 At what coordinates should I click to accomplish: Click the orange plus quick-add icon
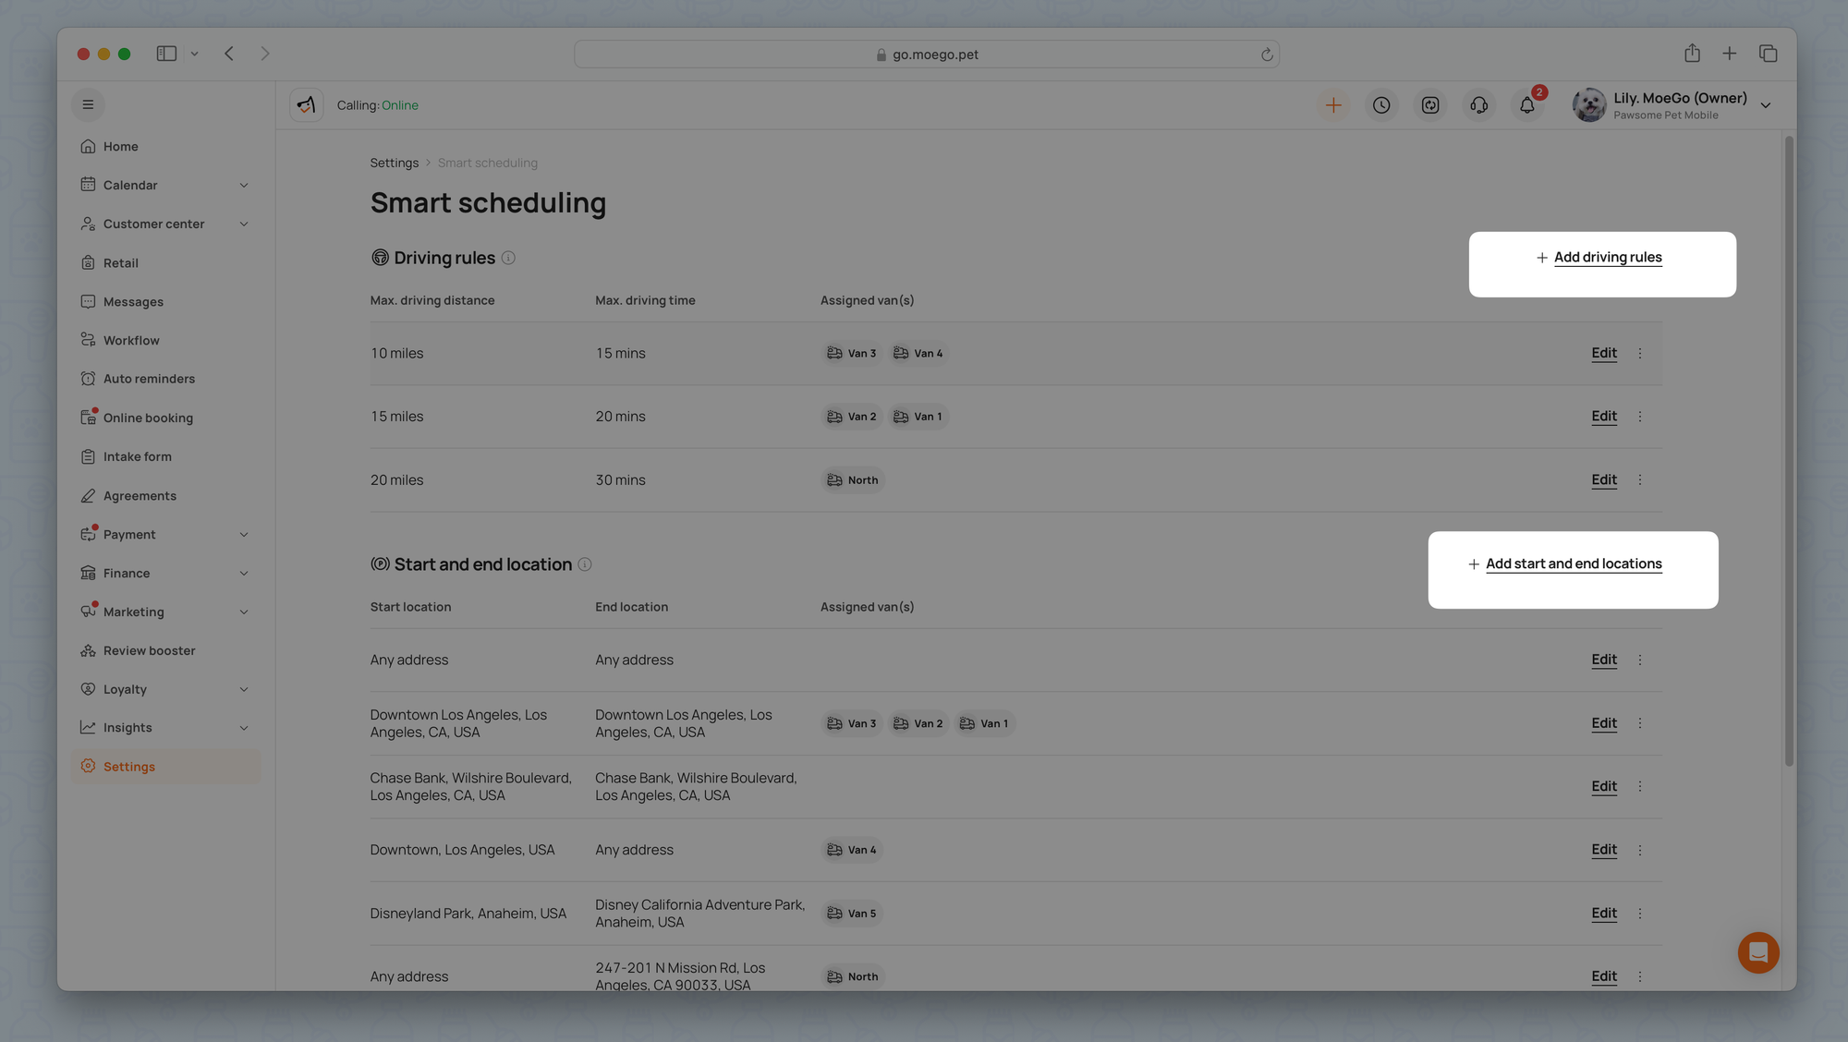(1332, 105)
